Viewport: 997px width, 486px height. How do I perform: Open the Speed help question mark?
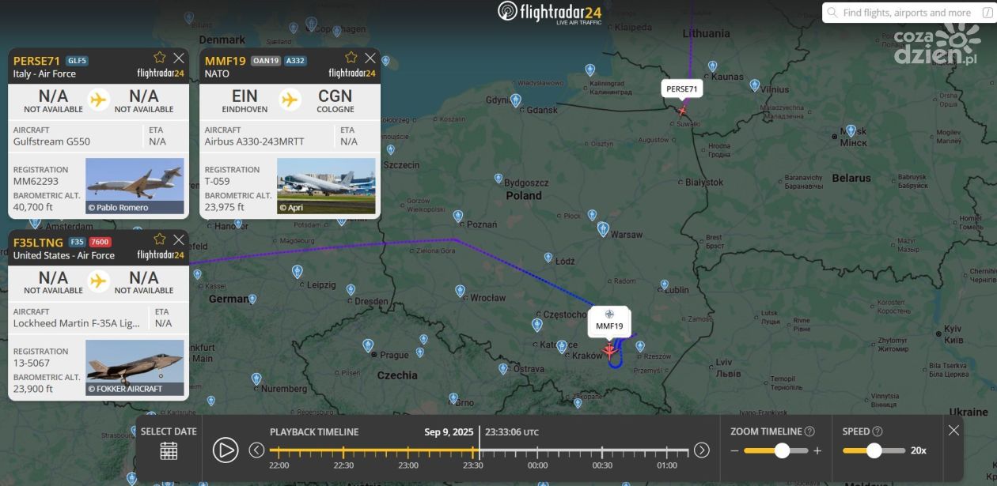(x=877, y=431)
